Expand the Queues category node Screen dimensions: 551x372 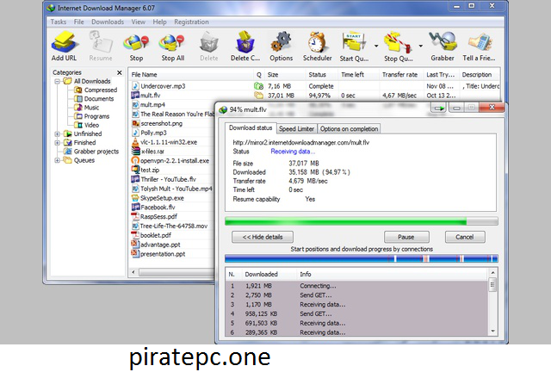click(x=57, y=160)
